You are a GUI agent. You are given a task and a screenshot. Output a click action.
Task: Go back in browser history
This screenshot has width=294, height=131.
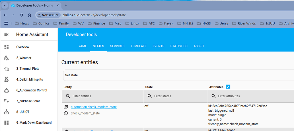click(5, 15)
